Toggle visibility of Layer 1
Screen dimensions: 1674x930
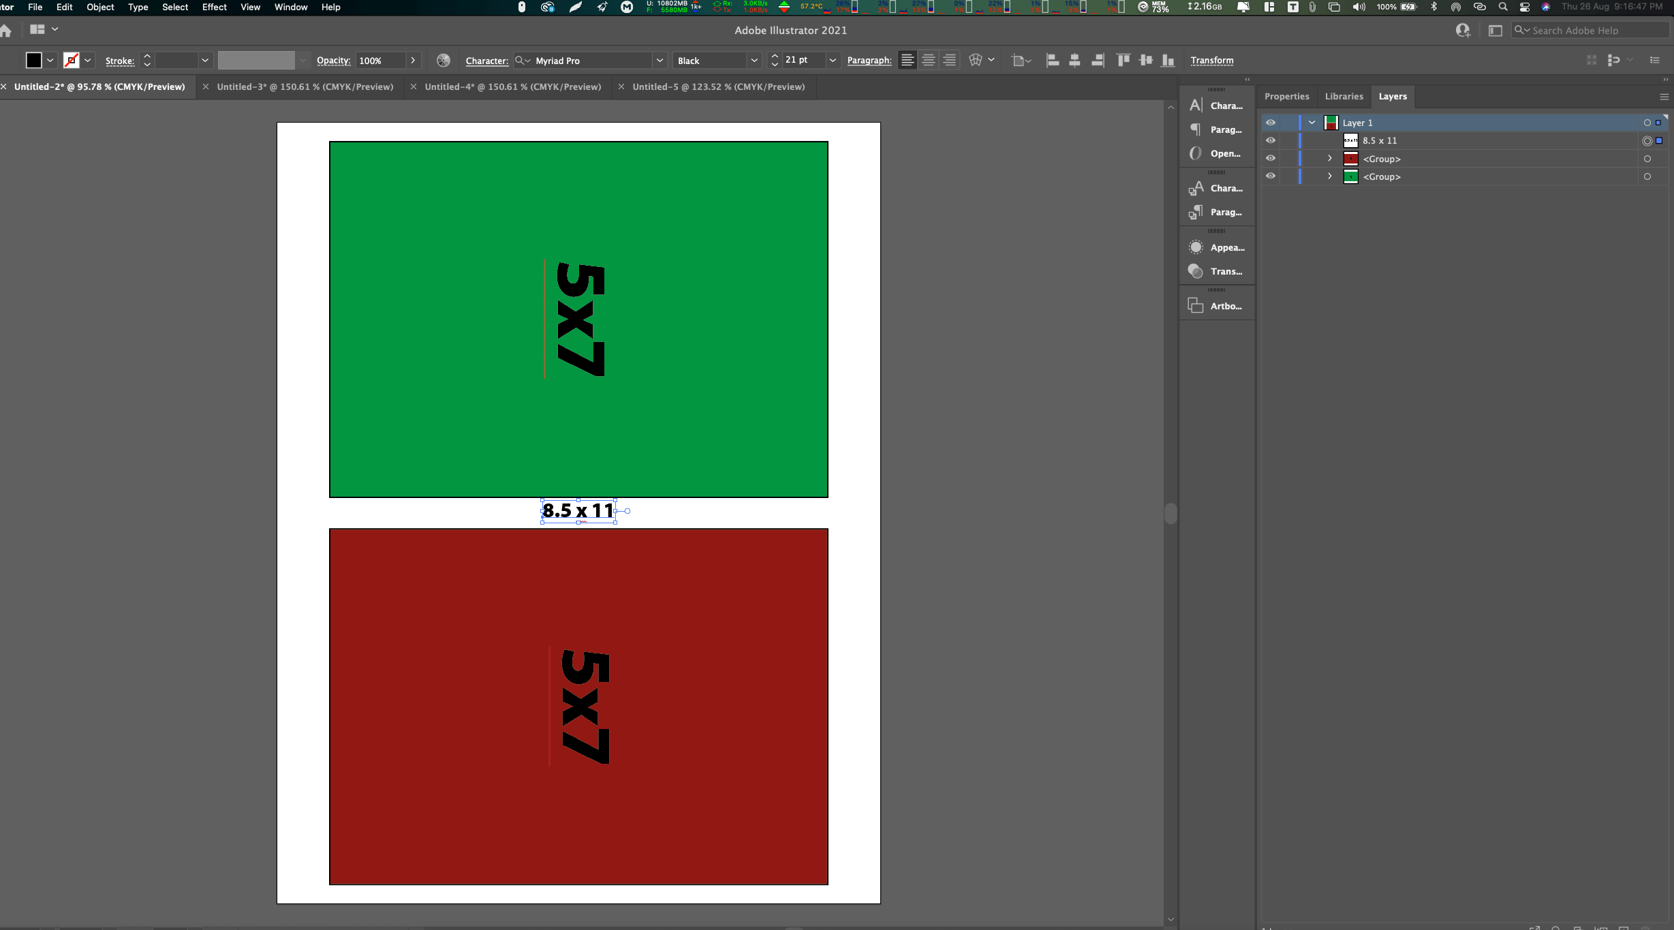tap(1271, 123)
